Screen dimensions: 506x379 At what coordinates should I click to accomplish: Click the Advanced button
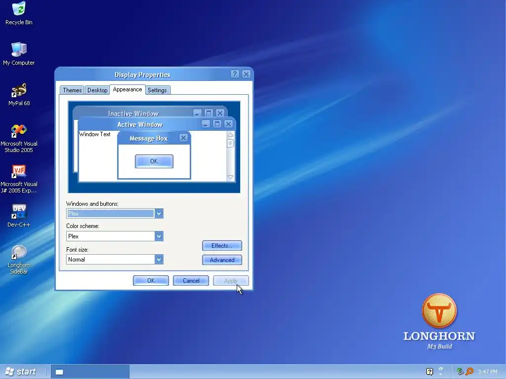(222, 260)
